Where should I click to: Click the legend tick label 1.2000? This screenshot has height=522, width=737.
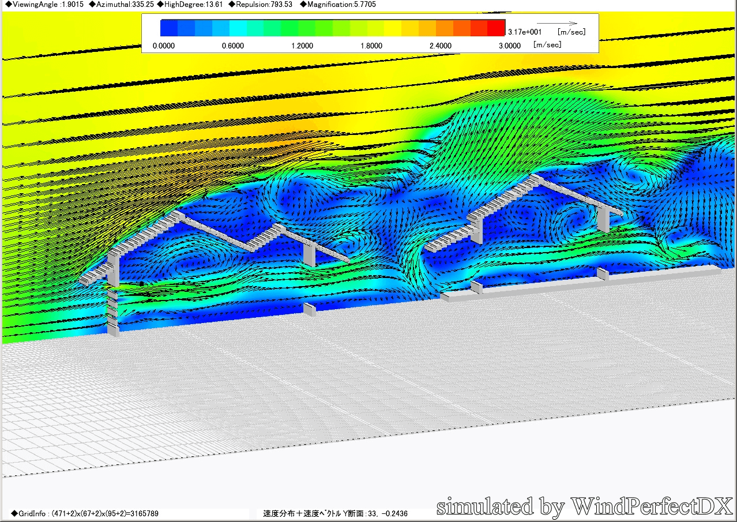point(302,46)
